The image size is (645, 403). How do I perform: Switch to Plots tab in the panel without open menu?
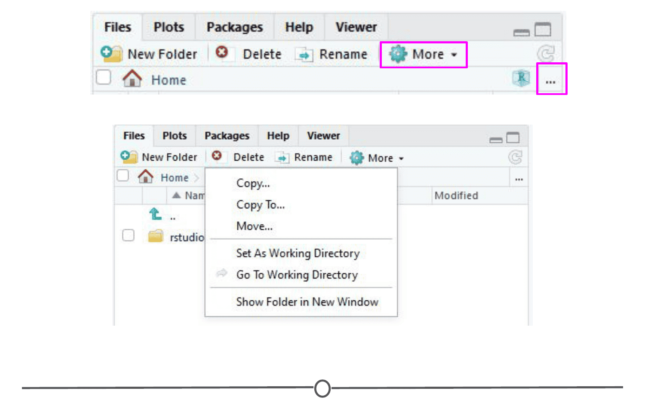click(169, 27)
